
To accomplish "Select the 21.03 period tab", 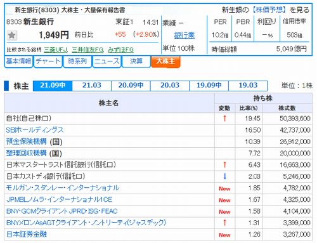I will point(92,86).
